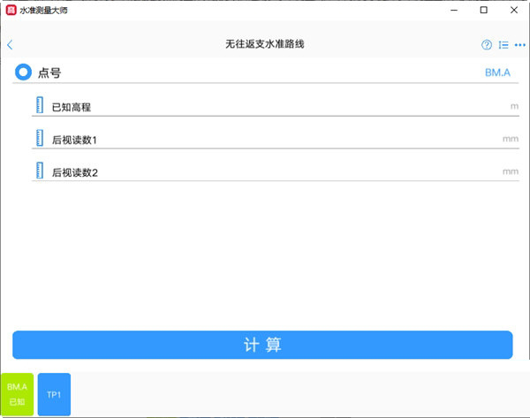
Task: Maximize the 水准测量大师 window
Action: (x=484, y=10)
